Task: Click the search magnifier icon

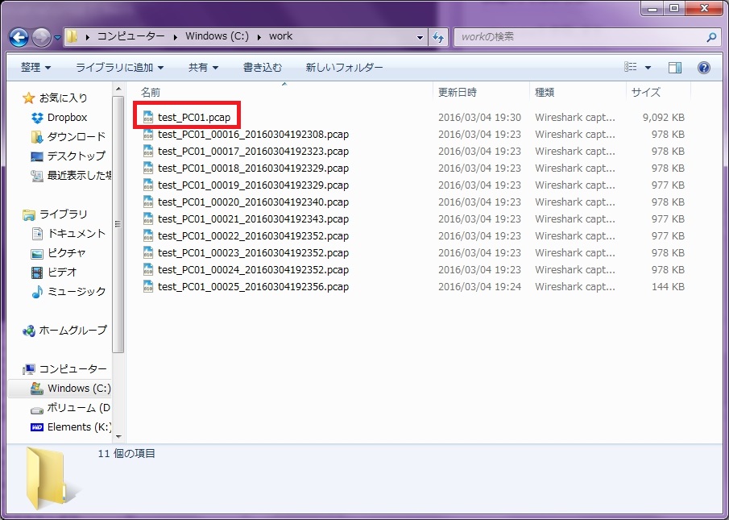Action: (711, 37)
